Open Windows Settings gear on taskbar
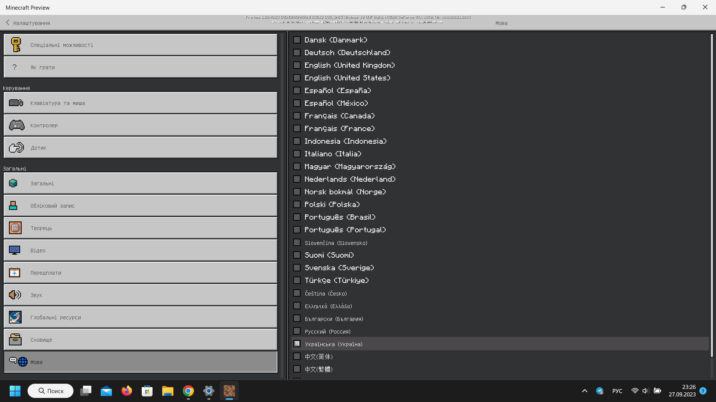Image resolution: width=716 pixels, height=402 pixels. click(209, 391)
